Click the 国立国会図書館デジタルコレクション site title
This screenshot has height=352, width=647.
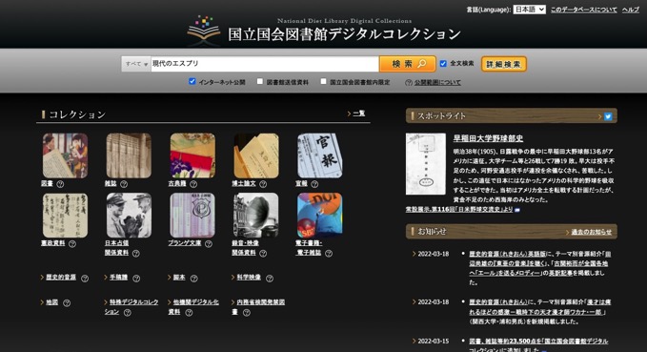[344, 34]
